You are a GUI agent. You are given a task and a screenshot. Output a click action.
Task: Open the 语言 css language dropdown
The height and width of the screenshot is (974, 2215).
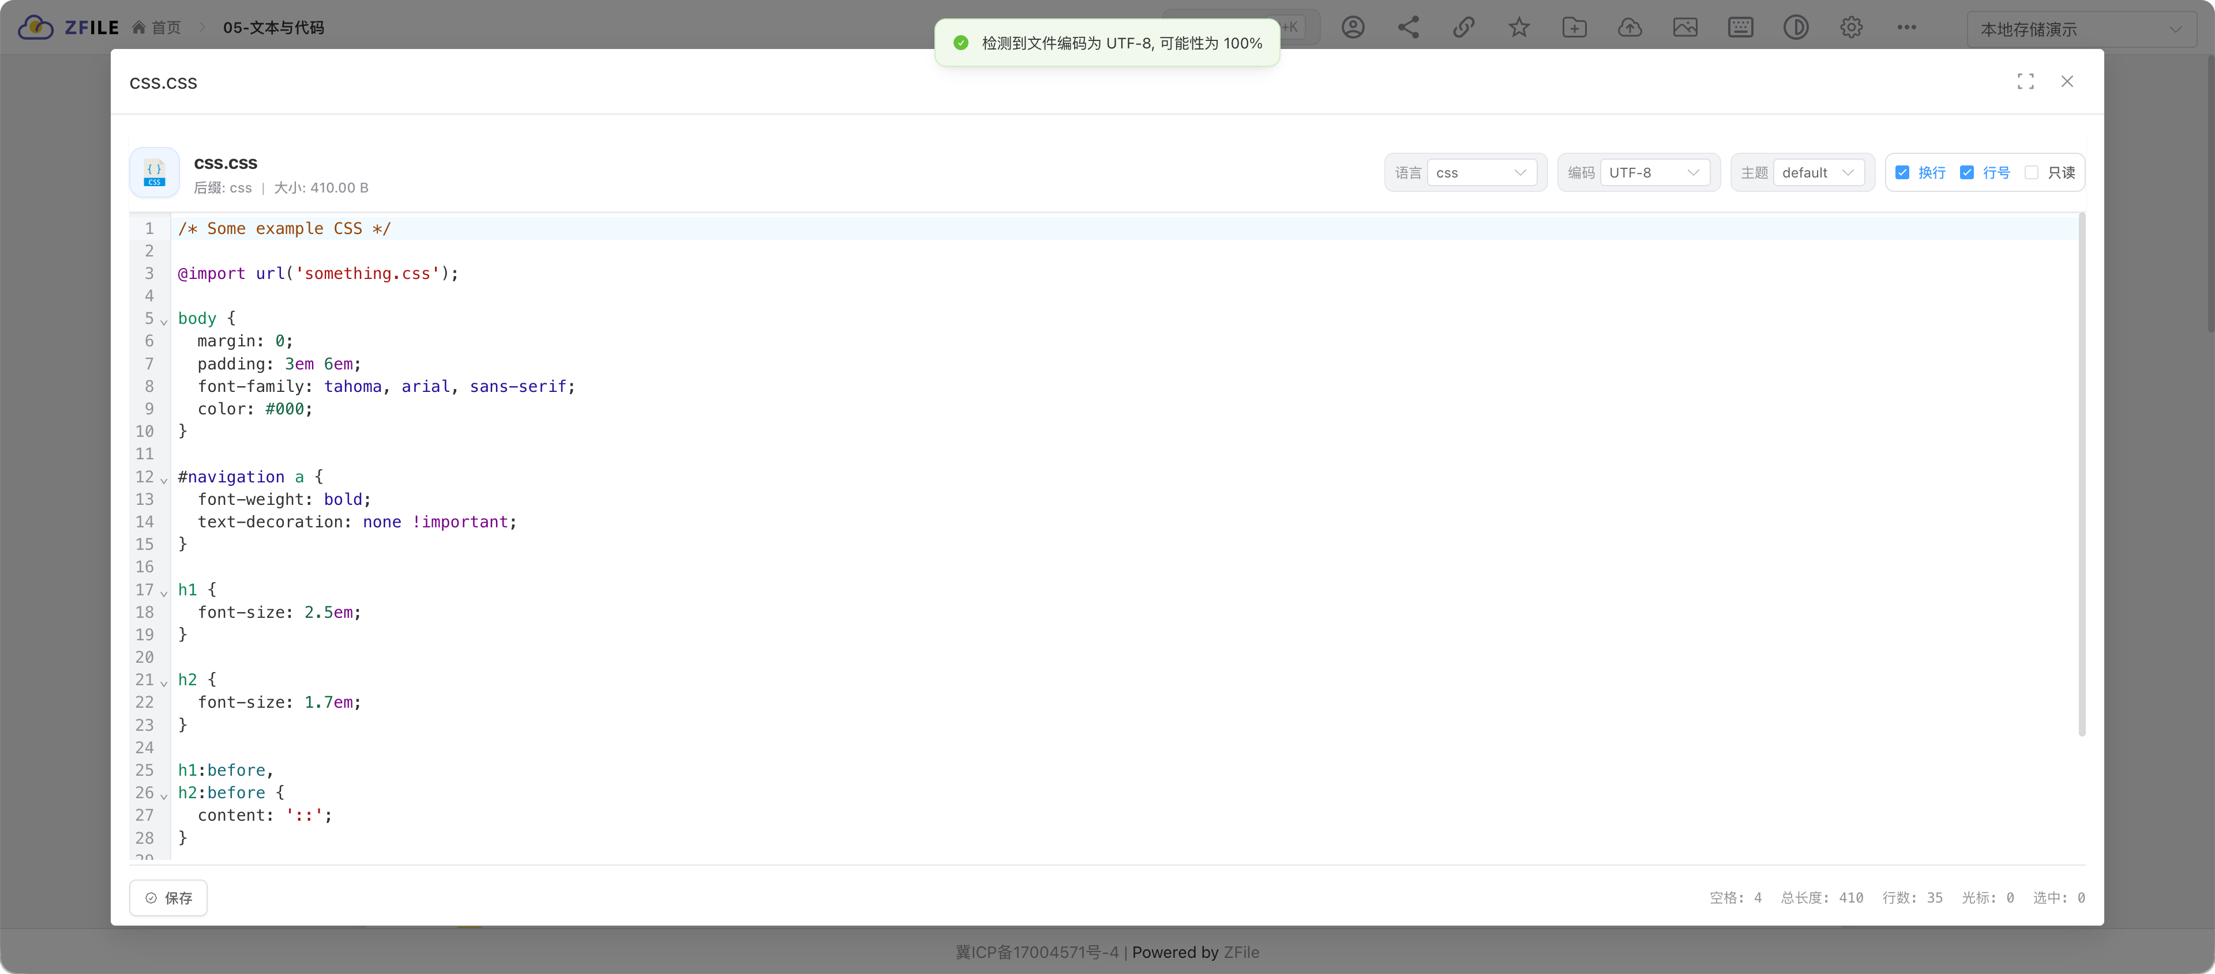tap(1481, 173)
